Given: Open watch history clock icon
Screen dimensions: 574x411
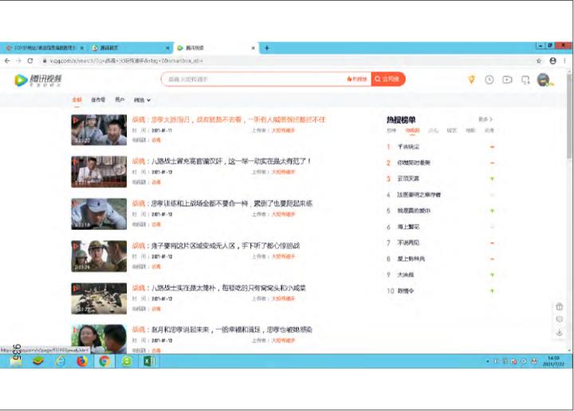Looking at the screenshot, I should (x=489, y=79).
